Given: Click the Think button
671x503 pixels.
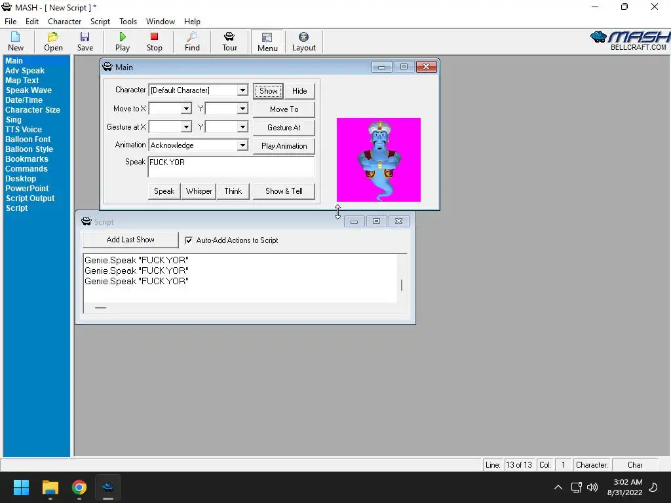Looking at the screenshot, I should point(233,191).
